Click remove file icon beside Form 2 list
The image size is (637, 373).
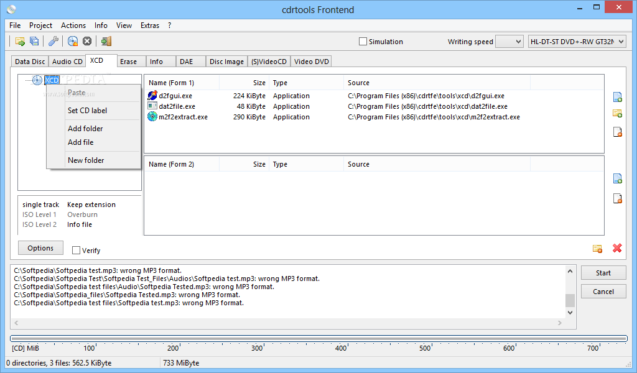(x=617, y=198)
